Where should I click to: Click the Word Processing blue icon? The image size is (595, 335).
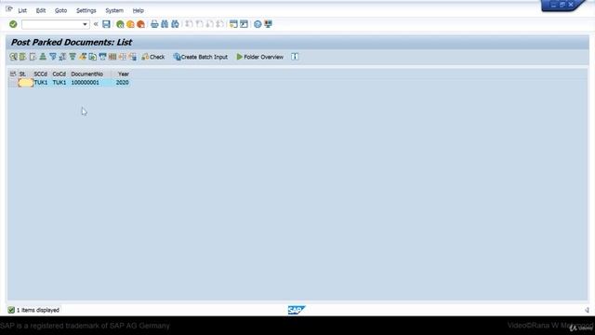[x=102, y=57]
